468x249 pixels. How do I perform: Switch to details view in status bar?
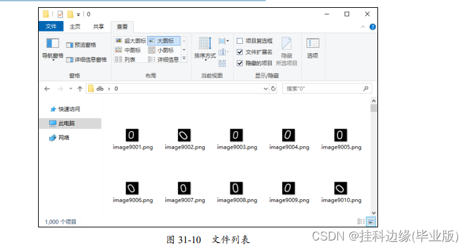click(361, 221)
